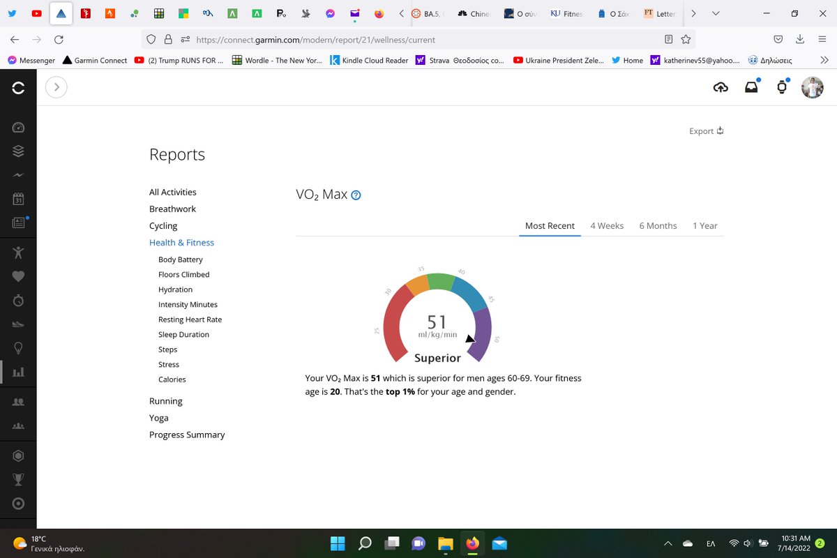Expand the Yoga reports category
This screenshot has height=558, width=837.
(x=159, y=418)
